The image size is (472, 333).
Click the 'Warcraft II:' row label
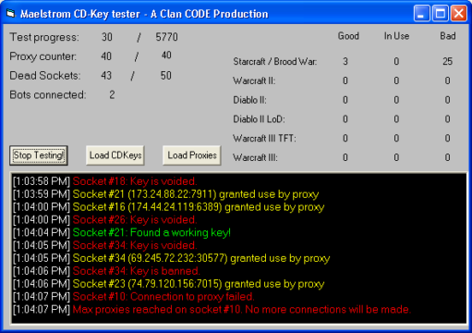point(254,80)
